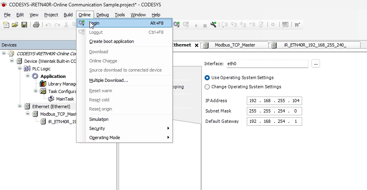The image size is (367, 190).
Task: Open the File menu
Action: click(x=7, y=15)
